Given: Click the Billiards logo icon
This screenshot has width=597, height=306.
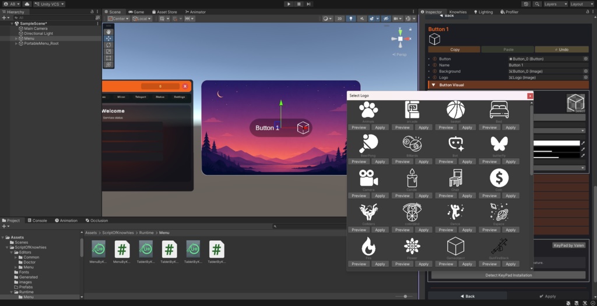Looking at the screenshot, I should click(412, 144).
